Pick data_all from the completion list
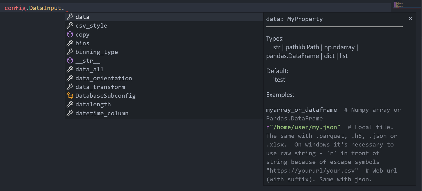Image resolution: width=422 pixels, height=191 pixels. tap(164, 69)
